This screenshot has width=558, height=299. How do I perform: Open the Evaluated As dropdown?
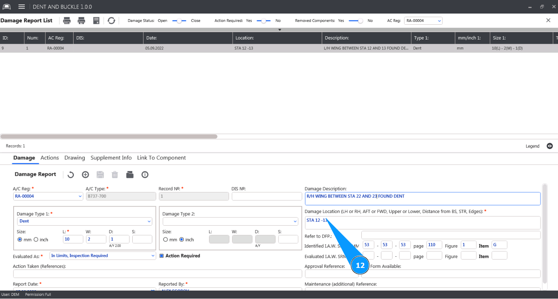point(103,256)
